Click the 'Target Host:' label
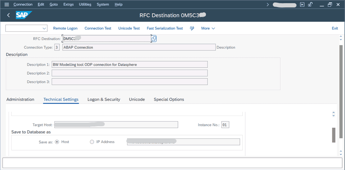Screen dimensions: 345x170 click(42, 125)
